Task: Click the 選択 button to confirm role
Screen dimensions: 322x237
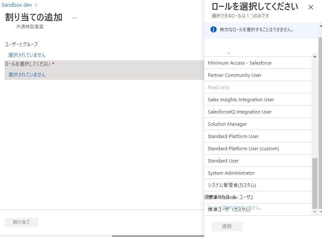Action: click(x=227, y=226)
